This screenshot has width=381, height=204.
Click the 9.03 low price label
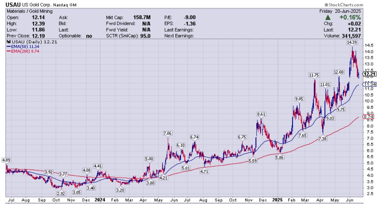pos(330,118)
